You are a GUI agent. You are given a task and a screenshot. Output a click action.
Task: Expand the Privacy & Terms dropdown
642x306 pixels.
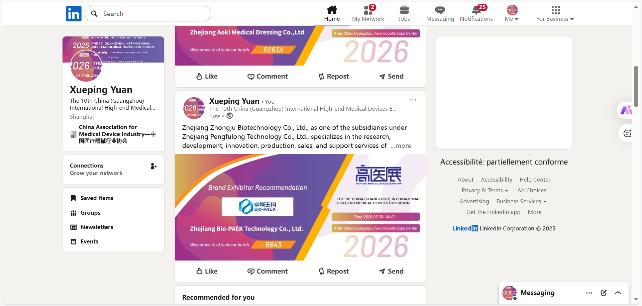(485, 190)
